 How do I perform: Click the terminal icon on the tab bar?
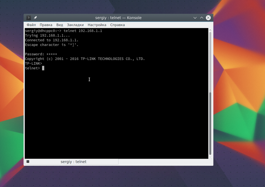tap(28, 162)
